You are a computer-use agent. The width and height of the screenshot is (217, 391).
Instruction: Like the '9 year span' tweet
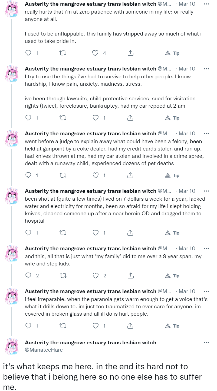96,276
